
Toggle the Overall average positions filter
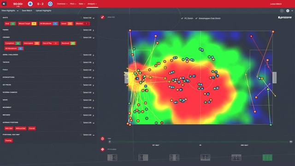tap(32, 128)
